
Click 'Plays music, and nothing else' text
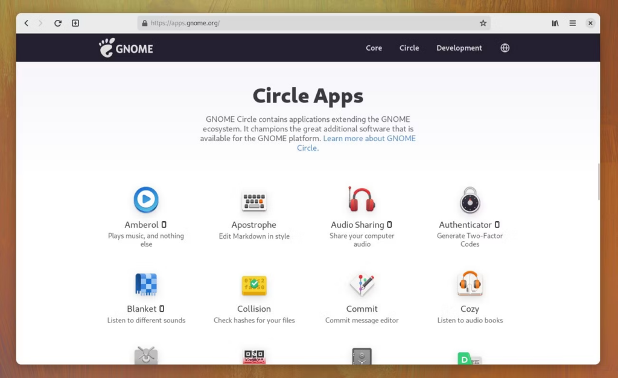[x=146, y=240]
